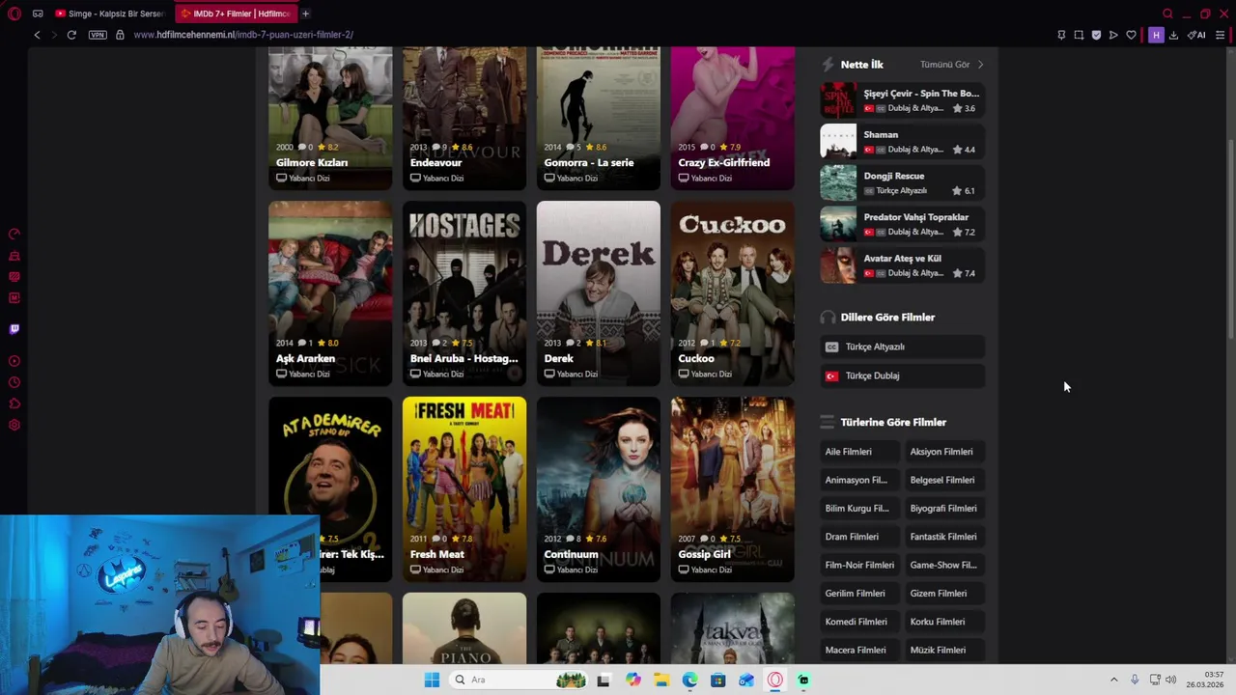Open the AI assistant toolbar button

click(x=1196, y=35)
